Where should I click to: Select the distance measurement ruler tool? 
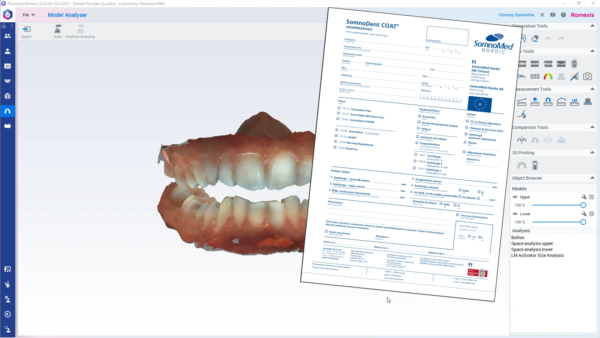[522, 102]
